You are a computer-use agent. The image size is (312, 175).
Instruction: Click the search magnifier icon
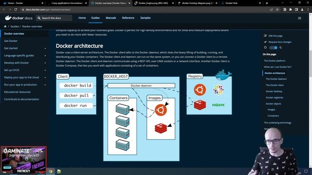click(39, 18)
